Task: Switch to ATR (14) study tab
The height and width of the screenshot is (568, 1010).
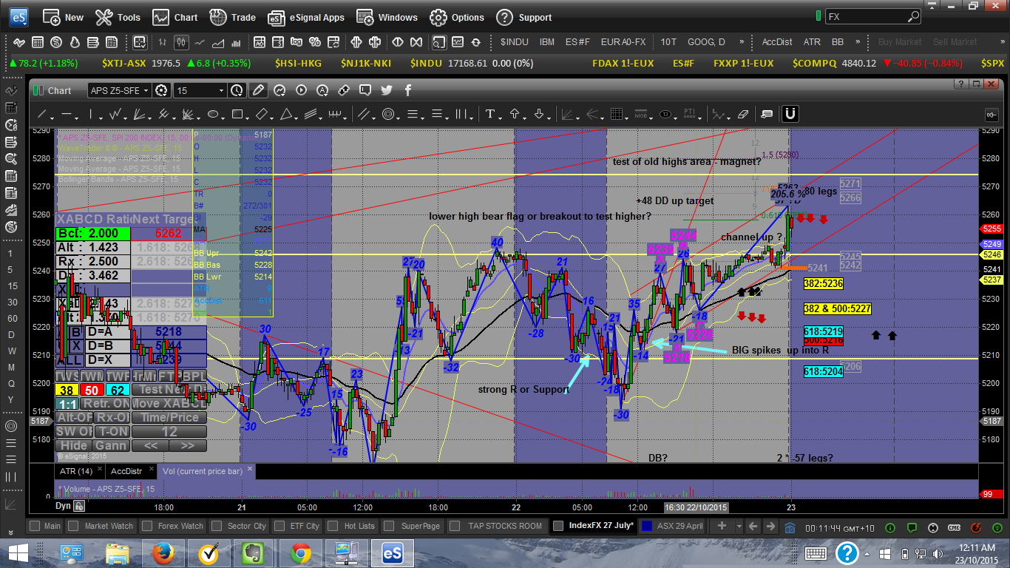Action: [x=78, y=470]
